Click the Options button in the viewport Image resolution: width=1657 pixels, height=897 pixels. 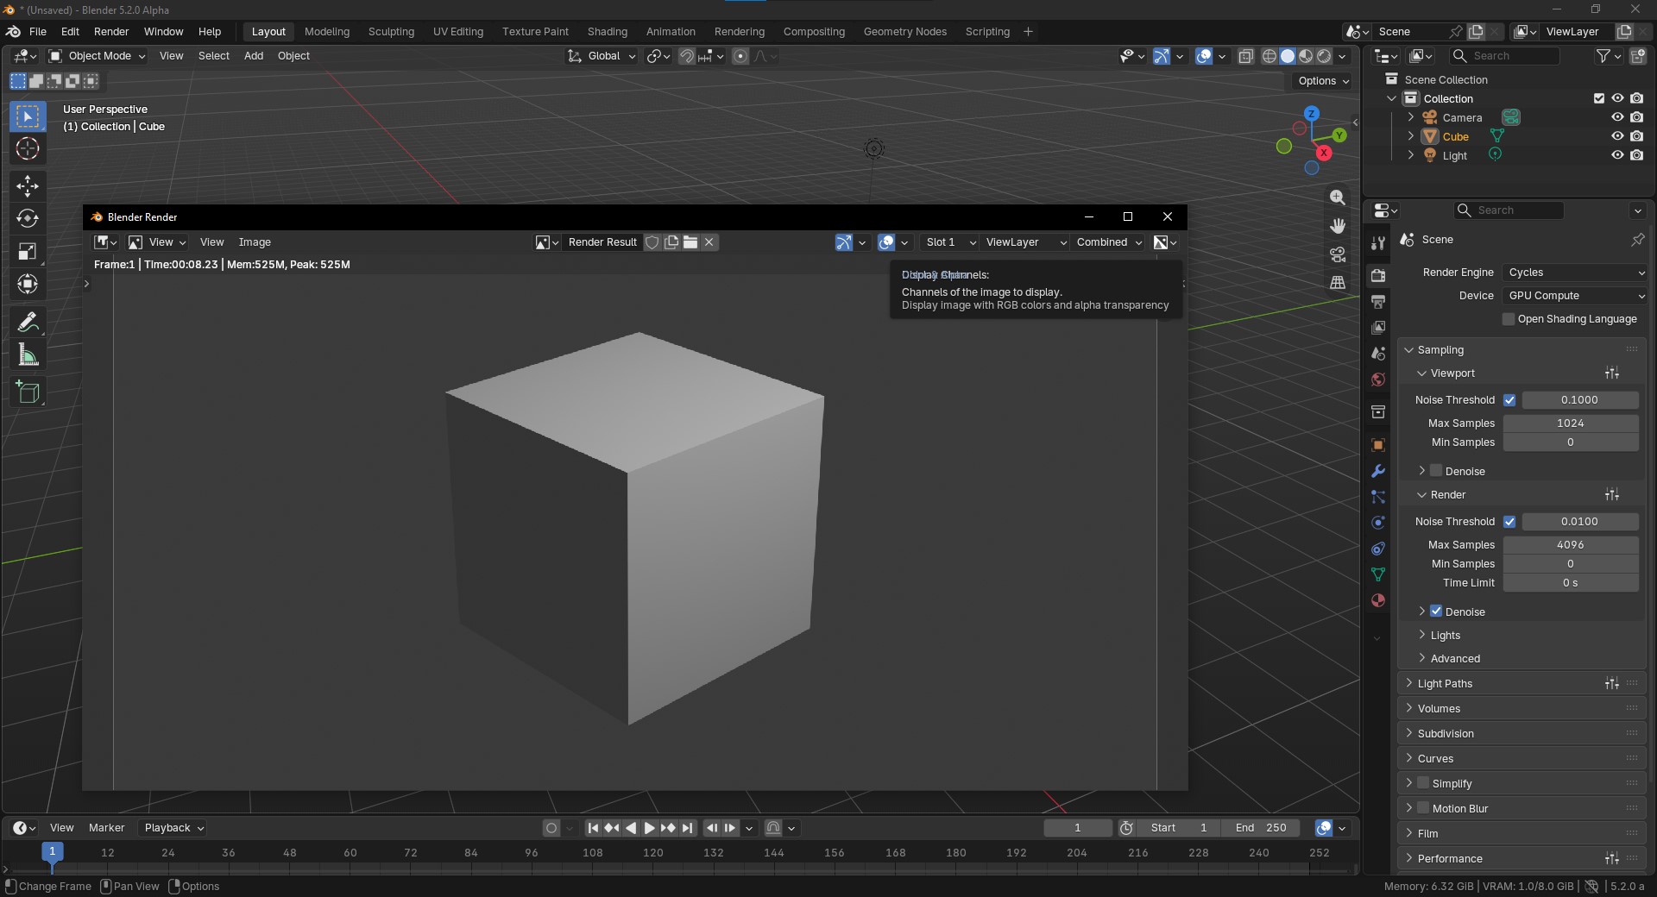pos(1323,81)
